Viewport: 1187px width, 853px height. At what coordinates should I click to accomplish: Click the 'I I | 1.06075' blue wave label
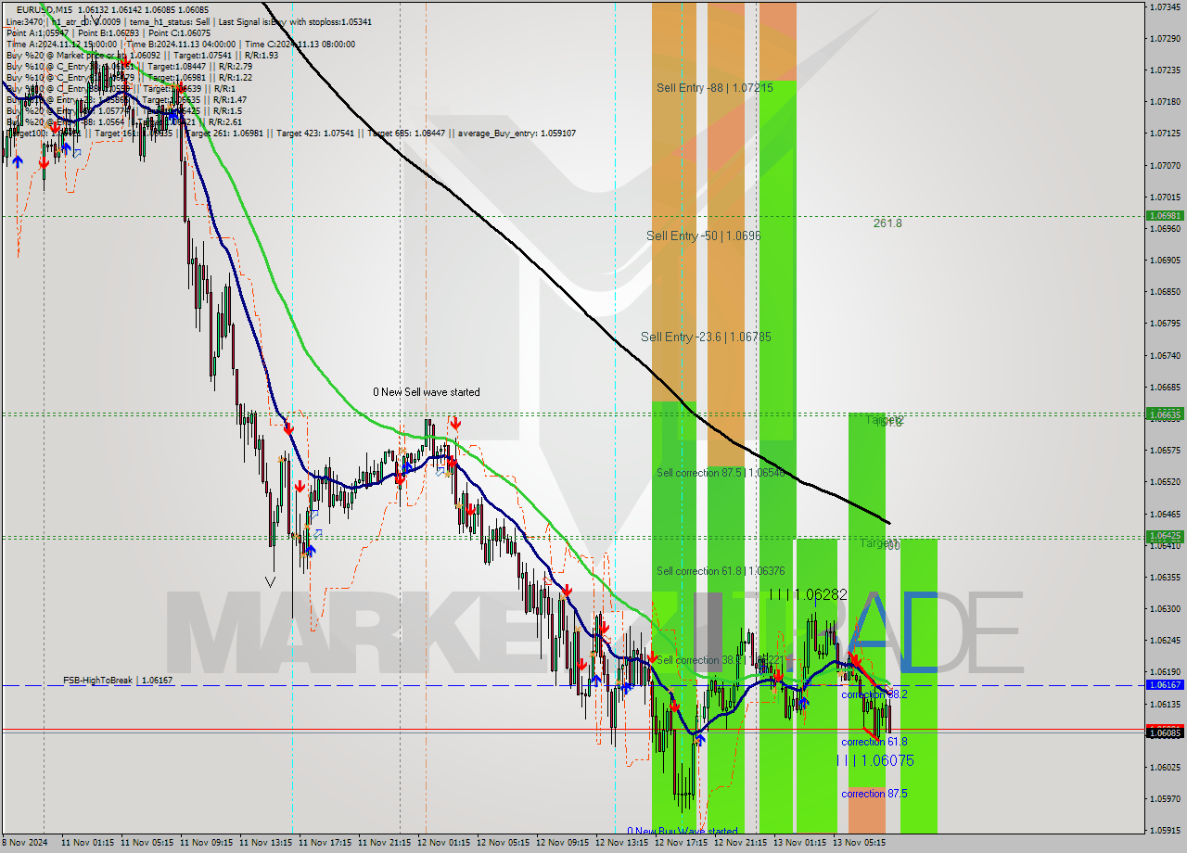[875, 760]
